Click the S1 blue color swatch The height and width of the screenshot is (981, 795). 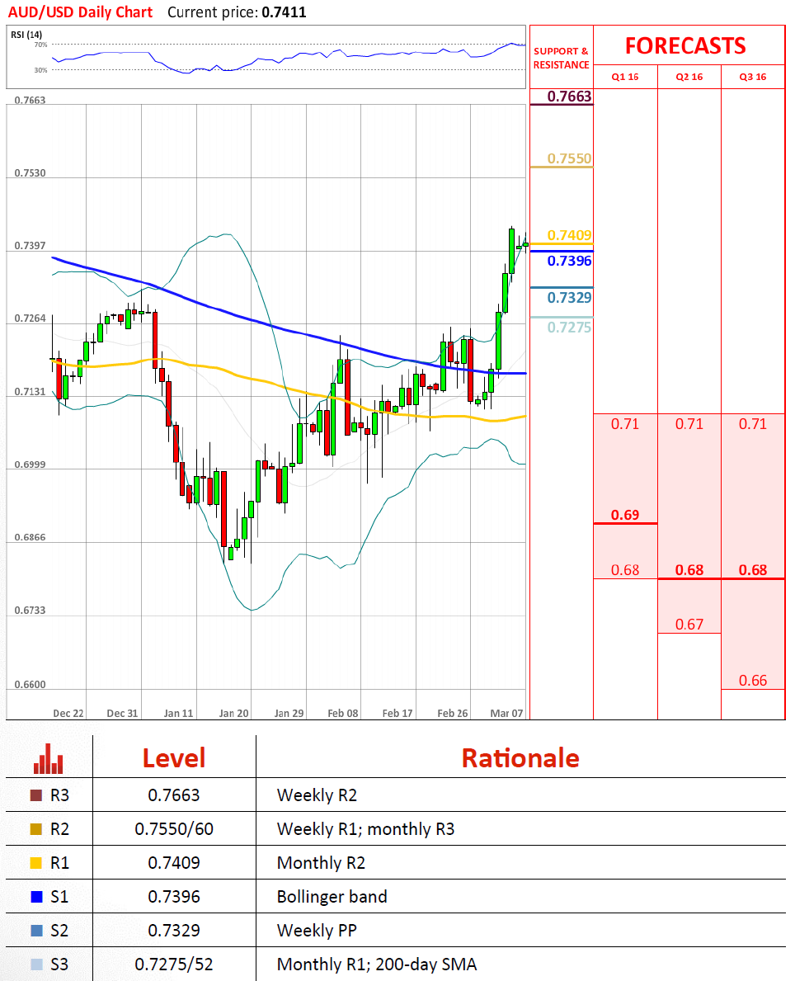36,897
